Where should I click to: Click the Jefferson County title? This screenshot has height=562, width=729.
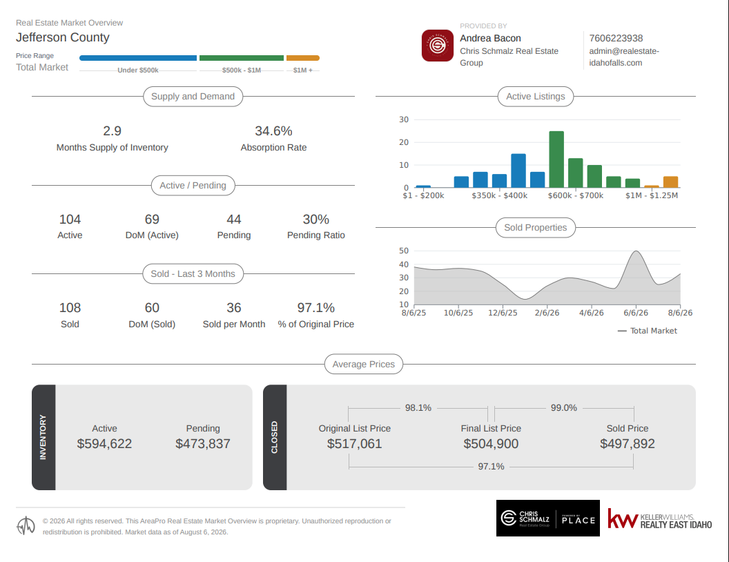pos(63,37)
